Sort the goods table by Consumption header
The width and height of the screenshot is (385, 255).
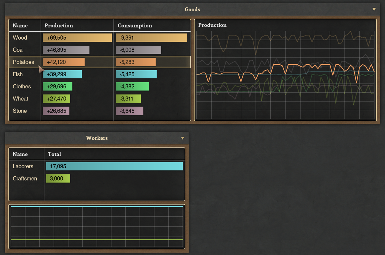[135, 26]
